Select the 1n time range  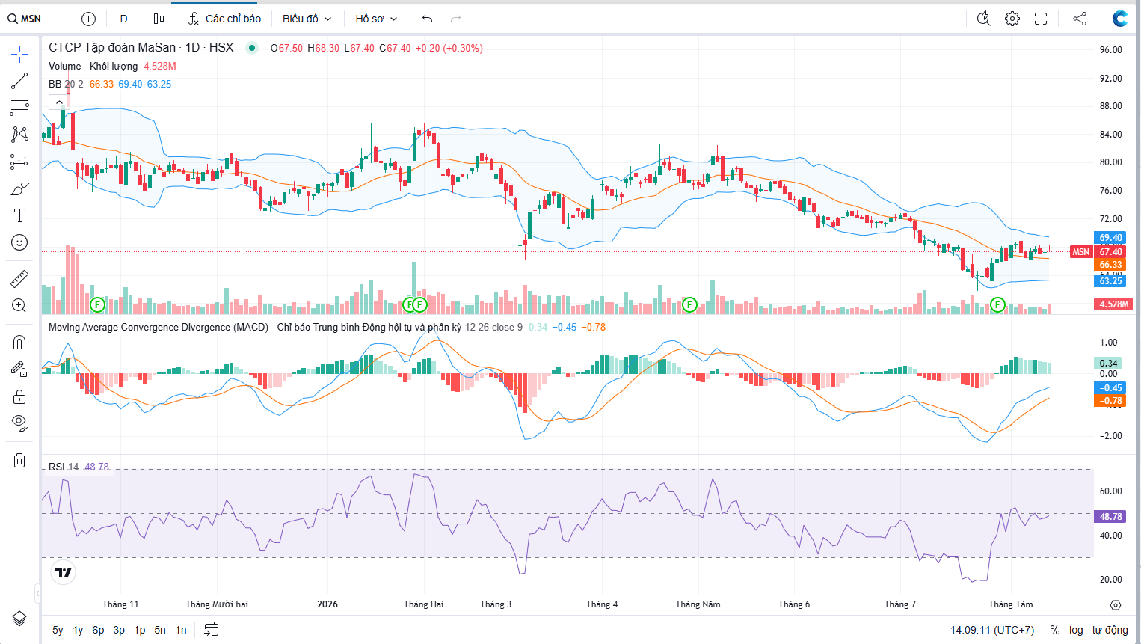pos(181,630)
